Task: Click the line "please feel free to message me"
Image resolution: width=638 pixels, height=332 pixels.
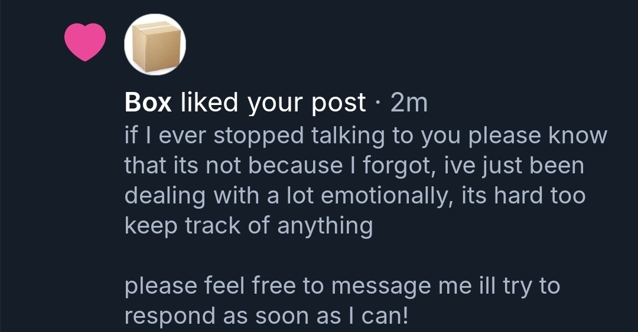Action: [x=341, y=286]
